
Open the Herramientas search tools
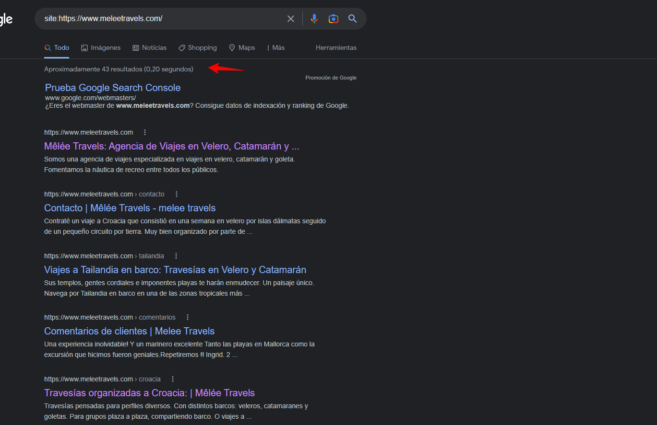point(336,48)
